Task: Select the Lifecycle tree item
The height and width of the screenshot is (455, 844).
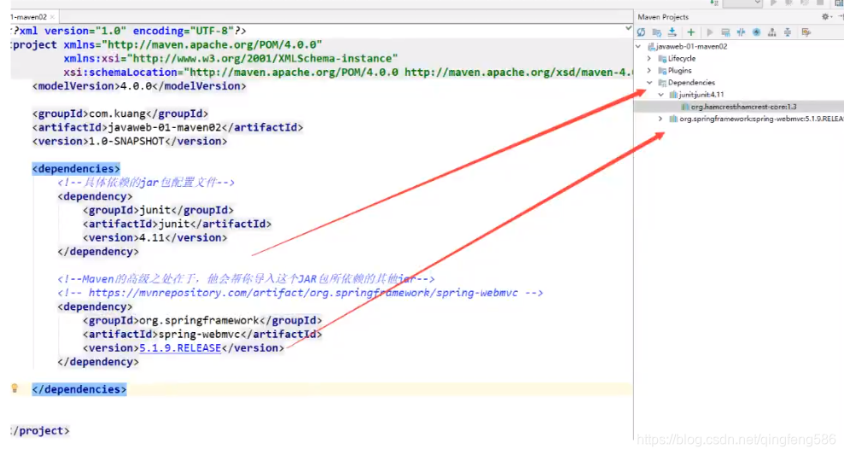Action: (682, 58)
